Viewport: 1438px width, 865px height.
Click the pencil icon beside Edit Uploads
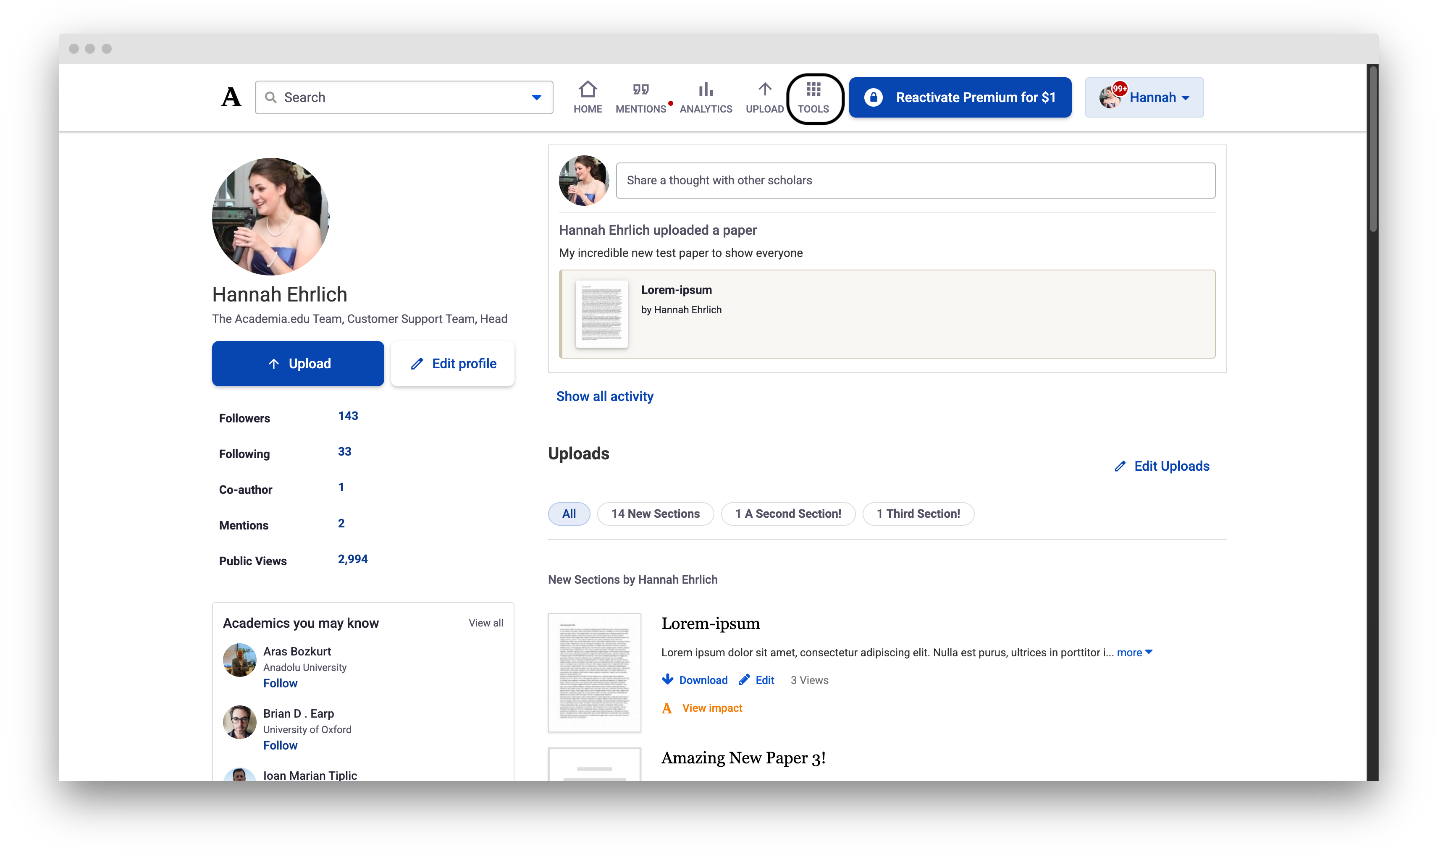coord(1119,467)
